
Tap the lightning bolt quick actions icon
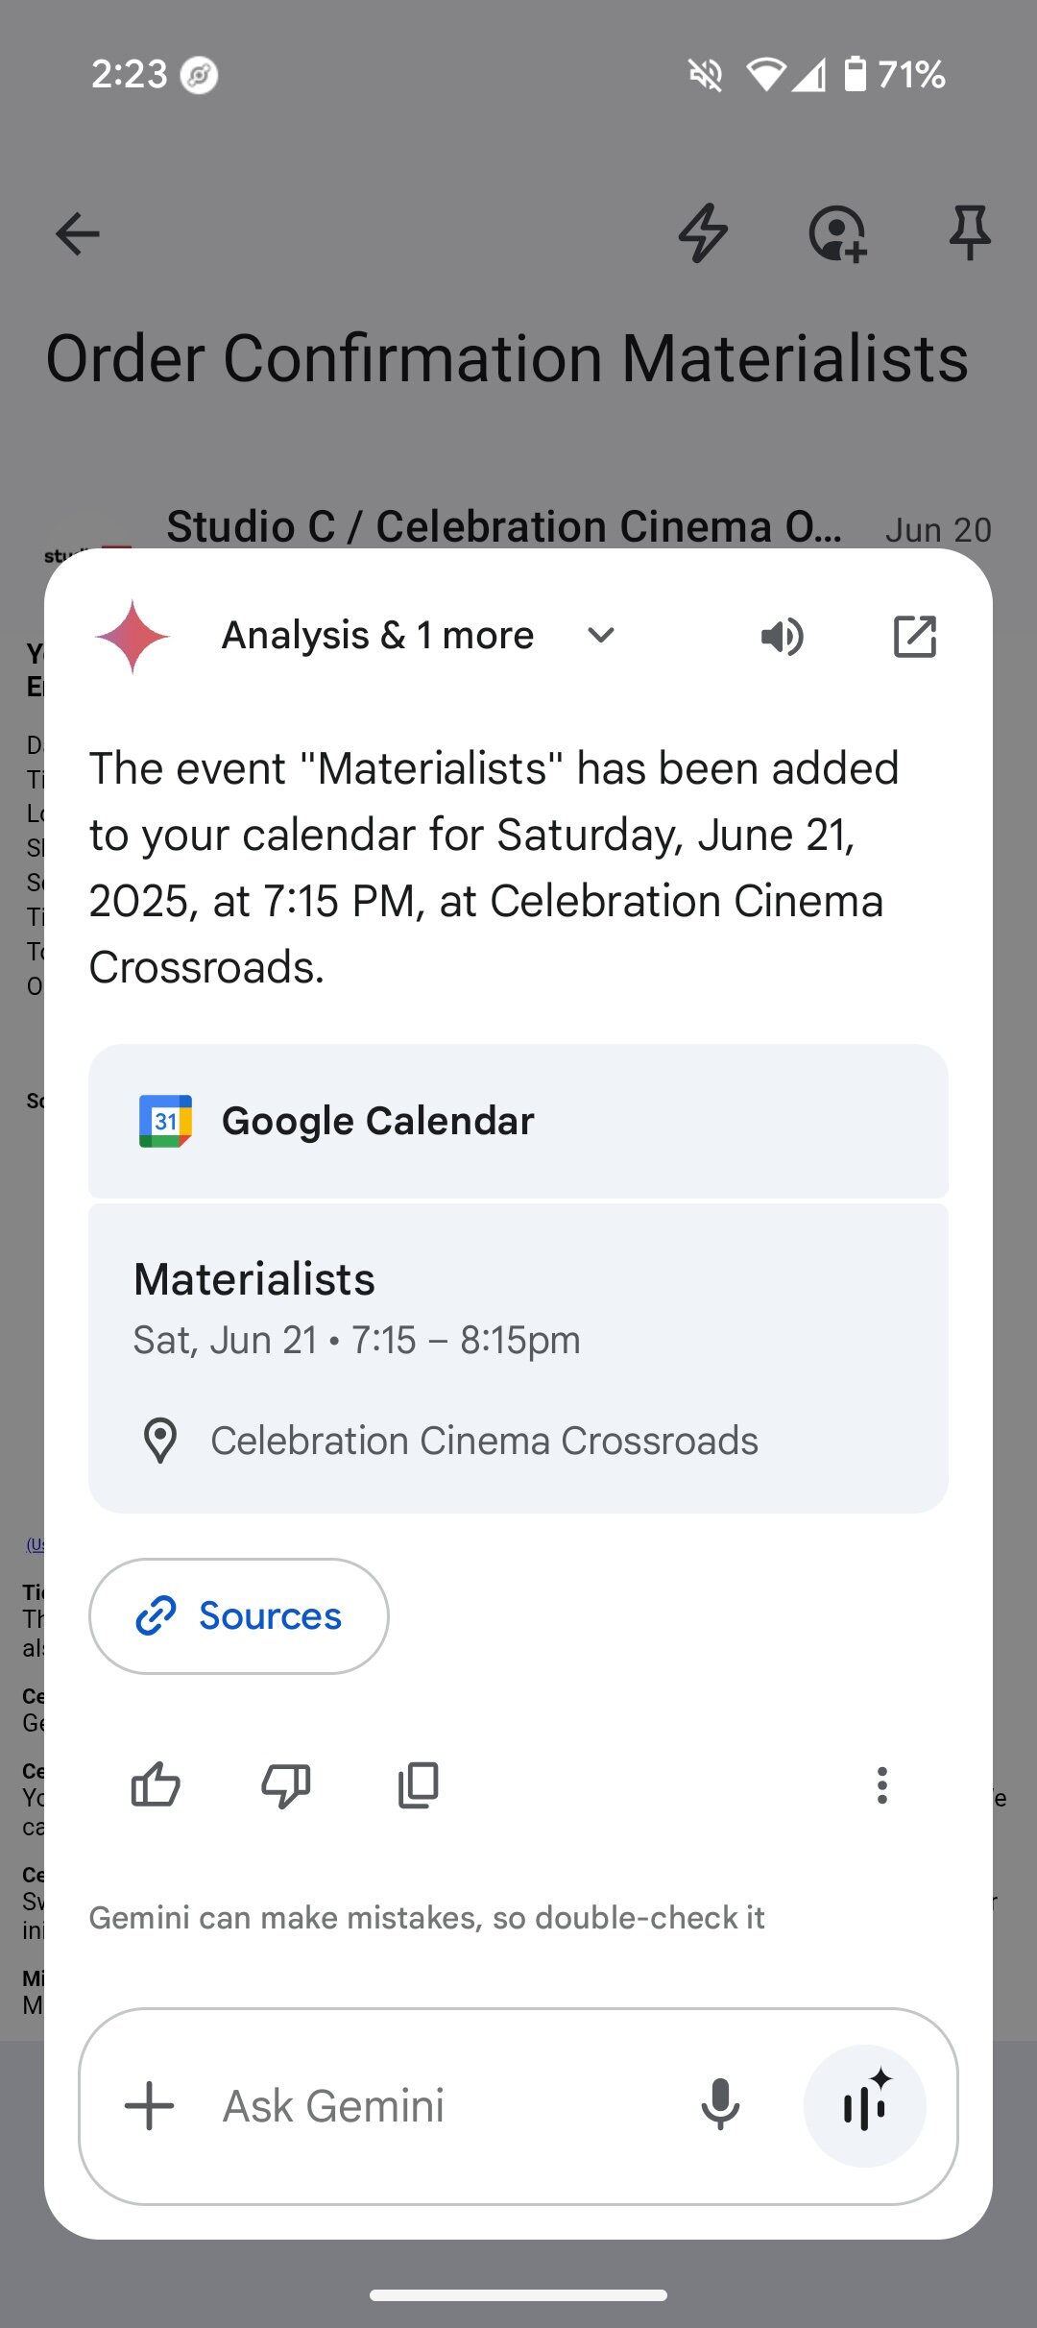pyautogui.click(x=704, y=233)
